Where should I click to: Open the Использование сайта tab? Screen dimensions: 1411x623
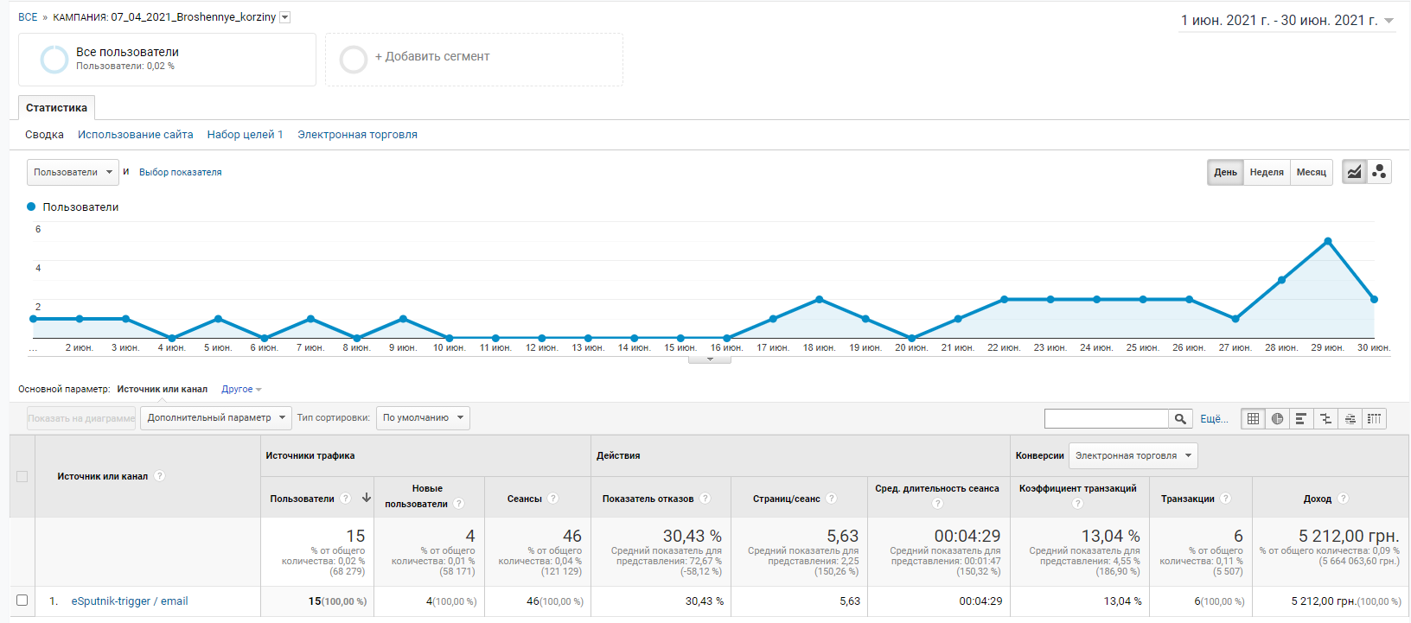click(x=136, y=135)
